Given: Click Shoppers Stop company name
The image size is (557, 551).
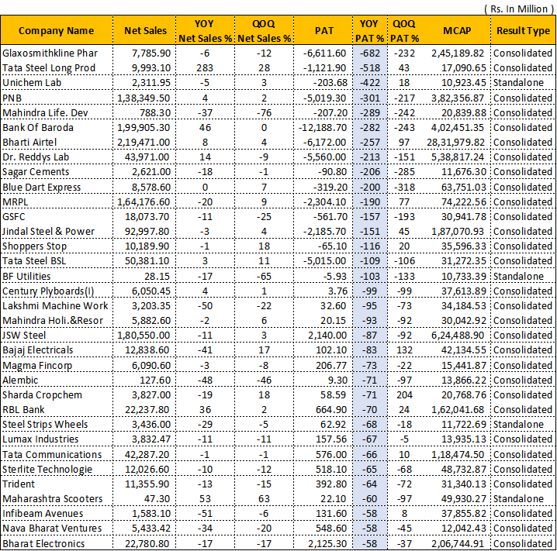Looking at the screenshot, I should click(x=34, y=246).
